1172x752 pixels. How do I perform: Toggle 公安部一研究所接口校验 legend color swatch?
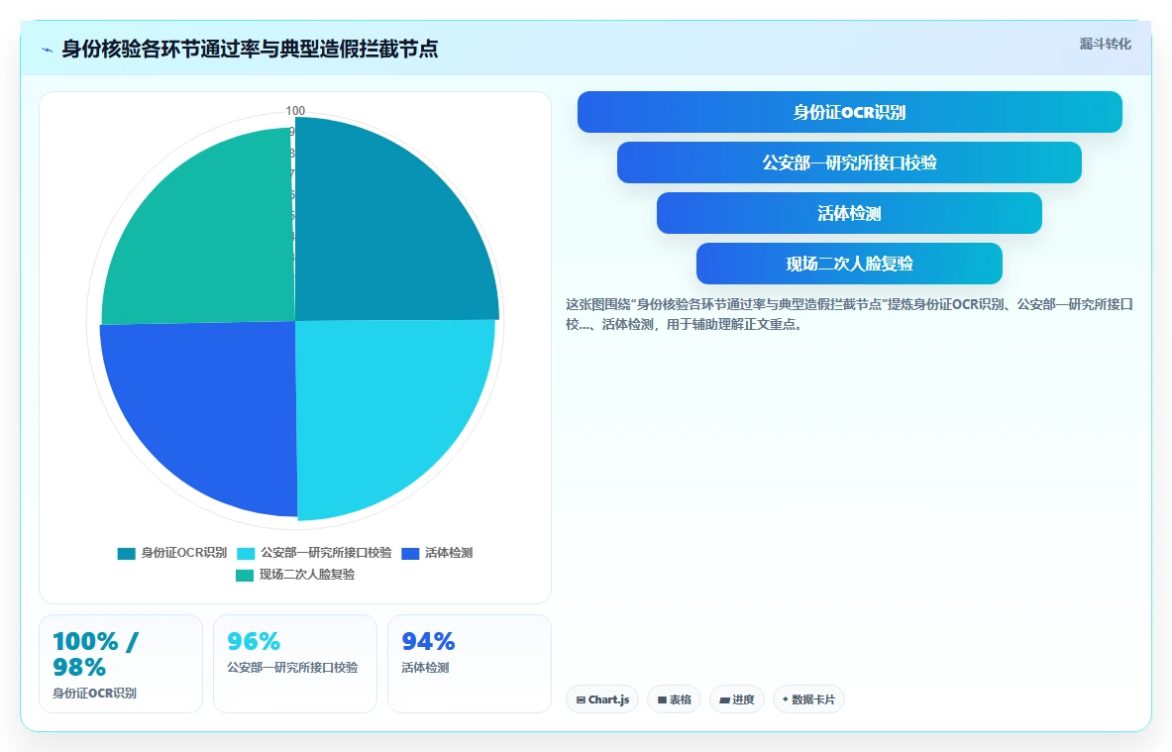[x=246, y=553]
